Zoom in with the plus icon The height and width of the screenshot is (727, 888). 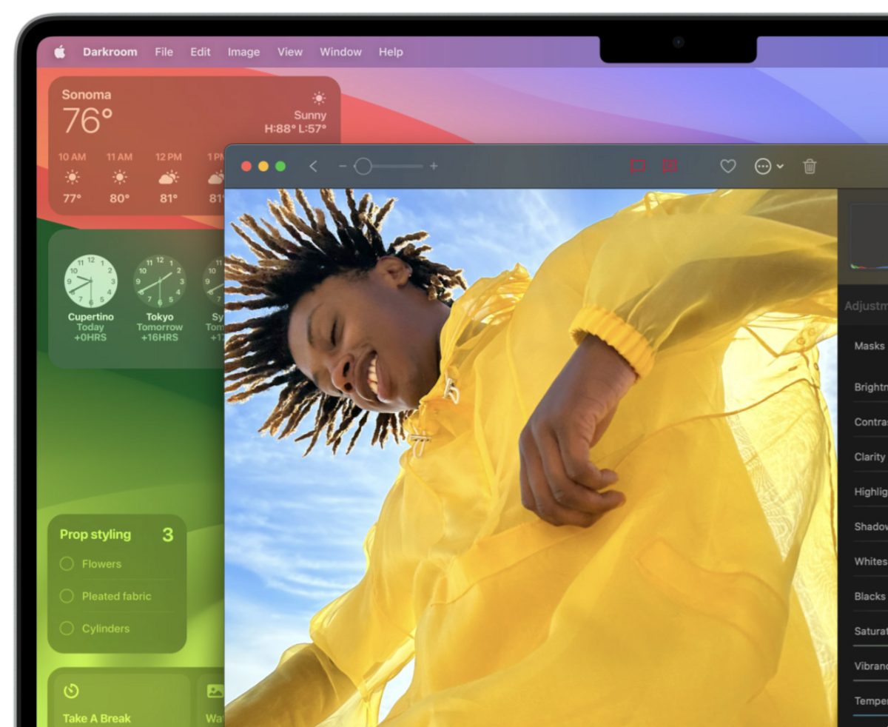coord(434,167)
